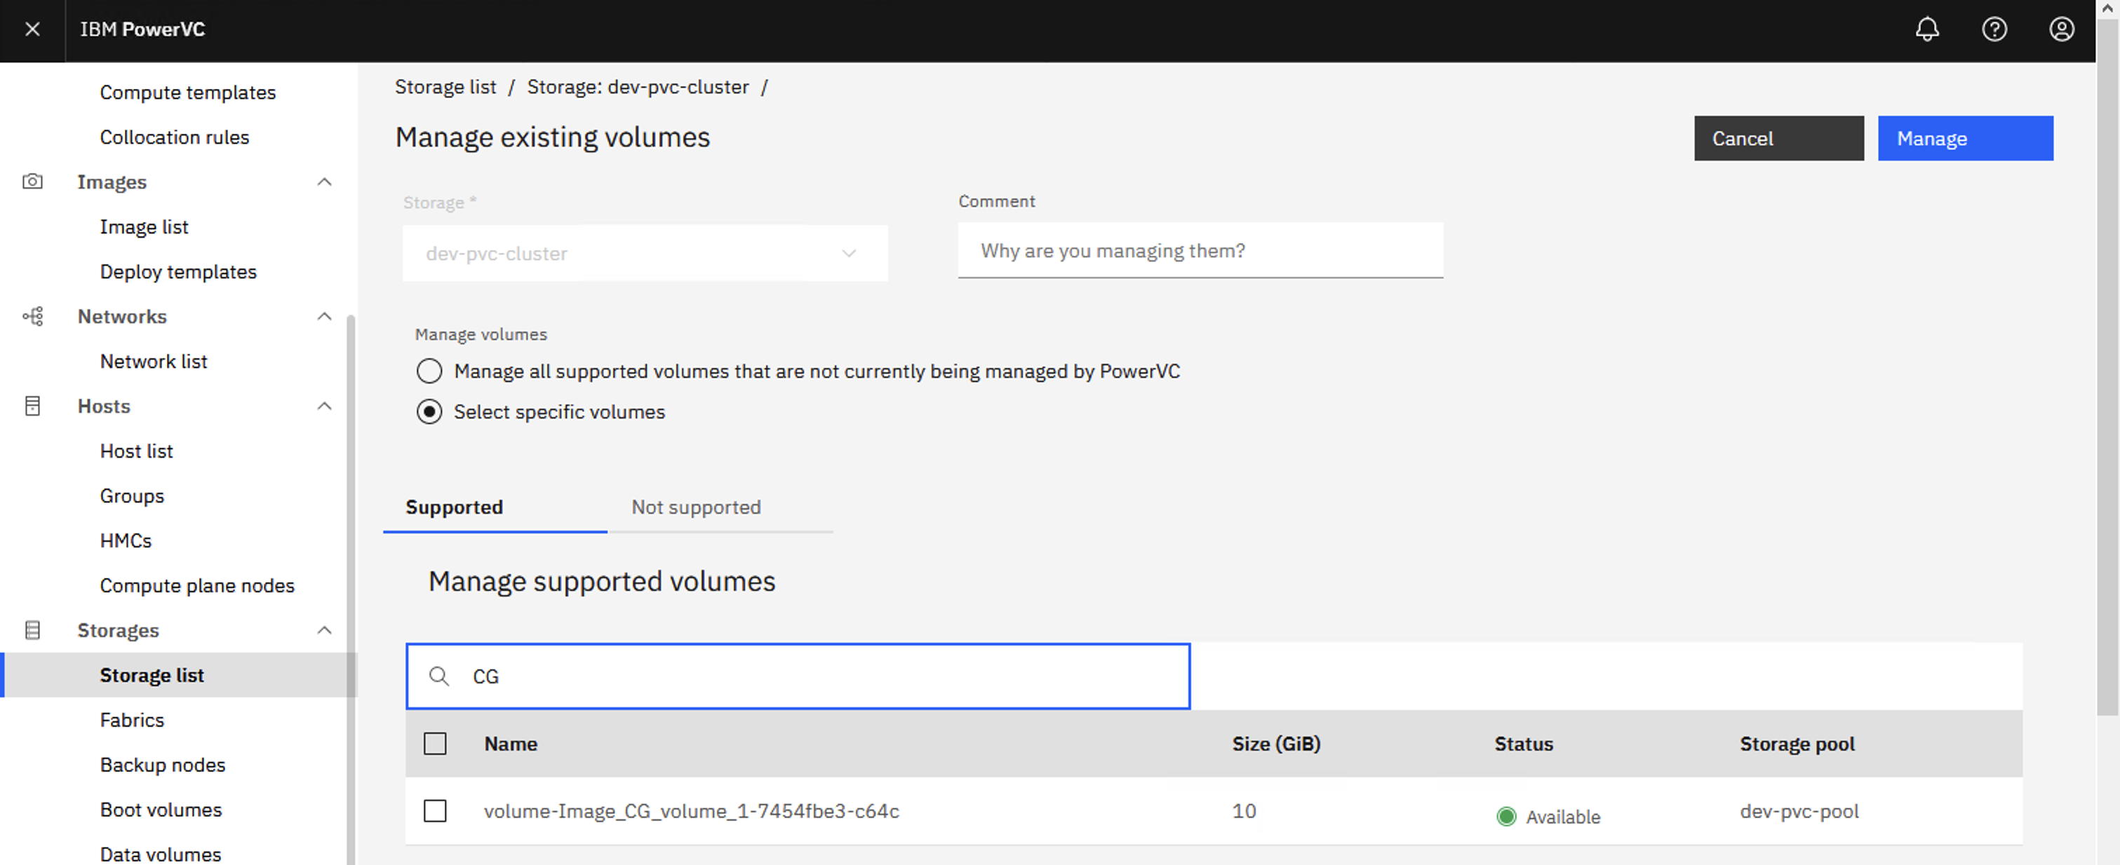Open the Storage dev-pvc-cluster dropdown
Viewport: 2120px width, 865px height.
[x=645, y=253]
